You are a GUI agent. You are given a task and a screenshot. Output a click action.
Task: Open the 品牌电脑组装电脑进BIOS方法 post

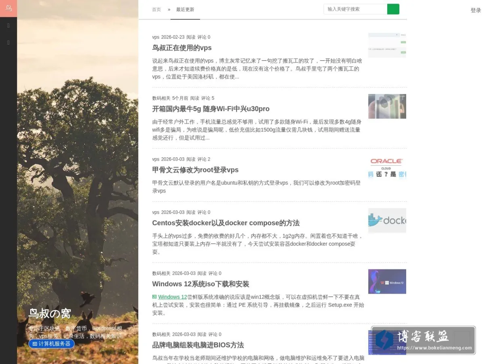click(x=198, y=345)
